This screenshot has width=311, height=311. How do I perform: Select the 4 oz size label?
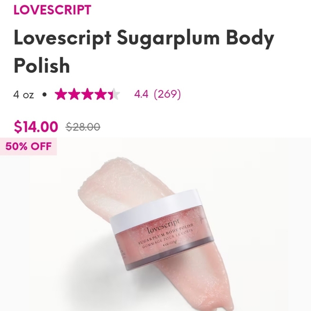click(x=24, y=94)
